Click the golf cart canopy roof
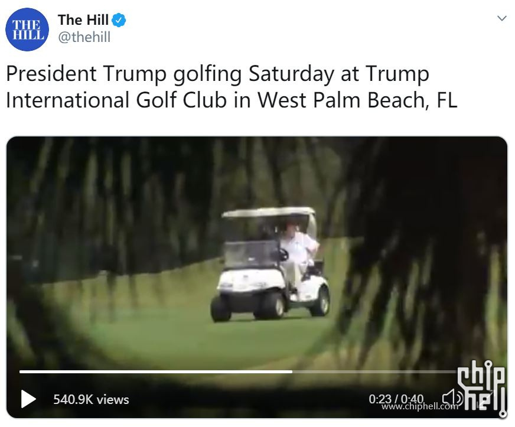Viewport: 515px width, 427px height. coord(269,212)
